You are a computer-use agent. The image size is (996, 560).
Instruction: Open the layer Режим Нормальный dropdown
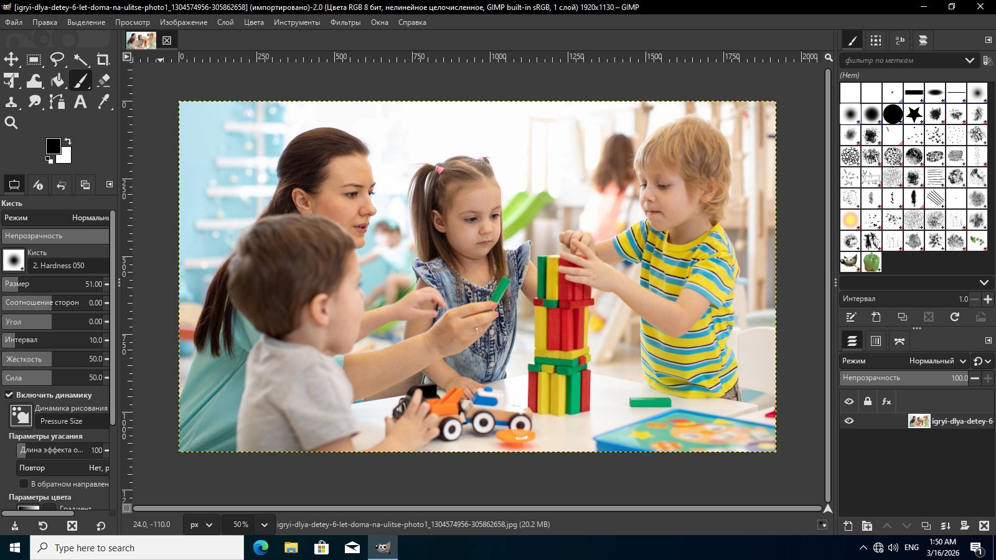click(937, 361)
